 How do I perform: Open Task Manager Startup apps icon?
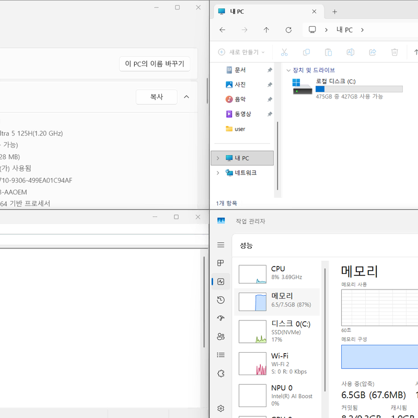pyautogui.click(x=220, y=318)
